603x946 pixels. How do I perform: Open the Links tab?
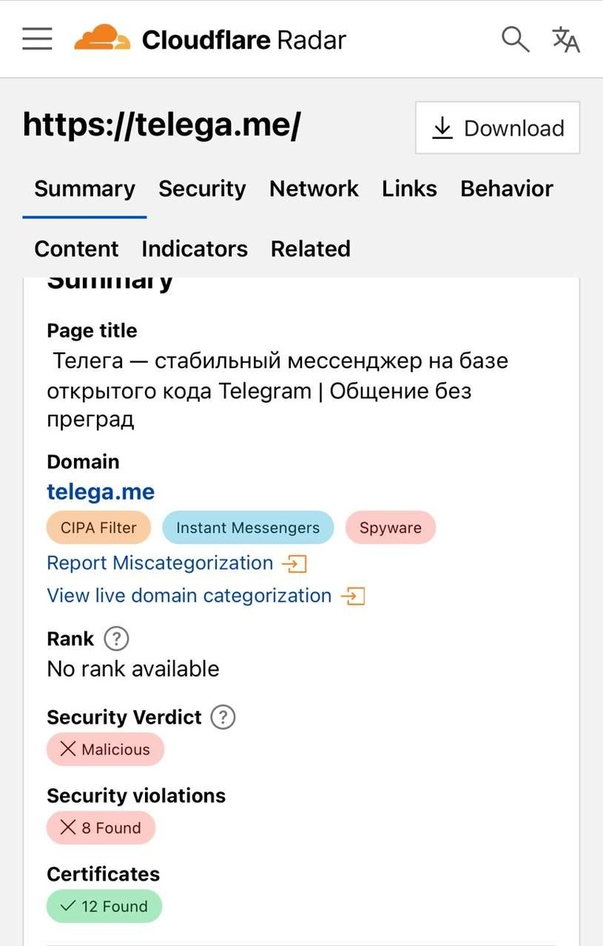point(409,189)
